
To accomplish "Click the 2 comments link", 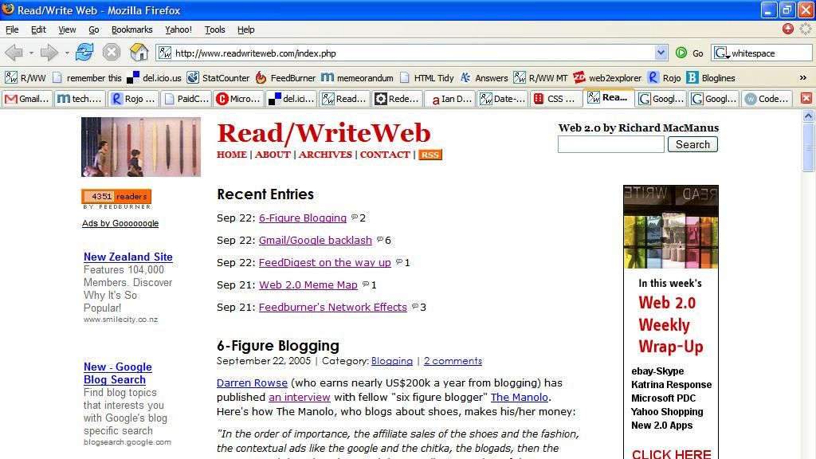I will pos(453,361).
